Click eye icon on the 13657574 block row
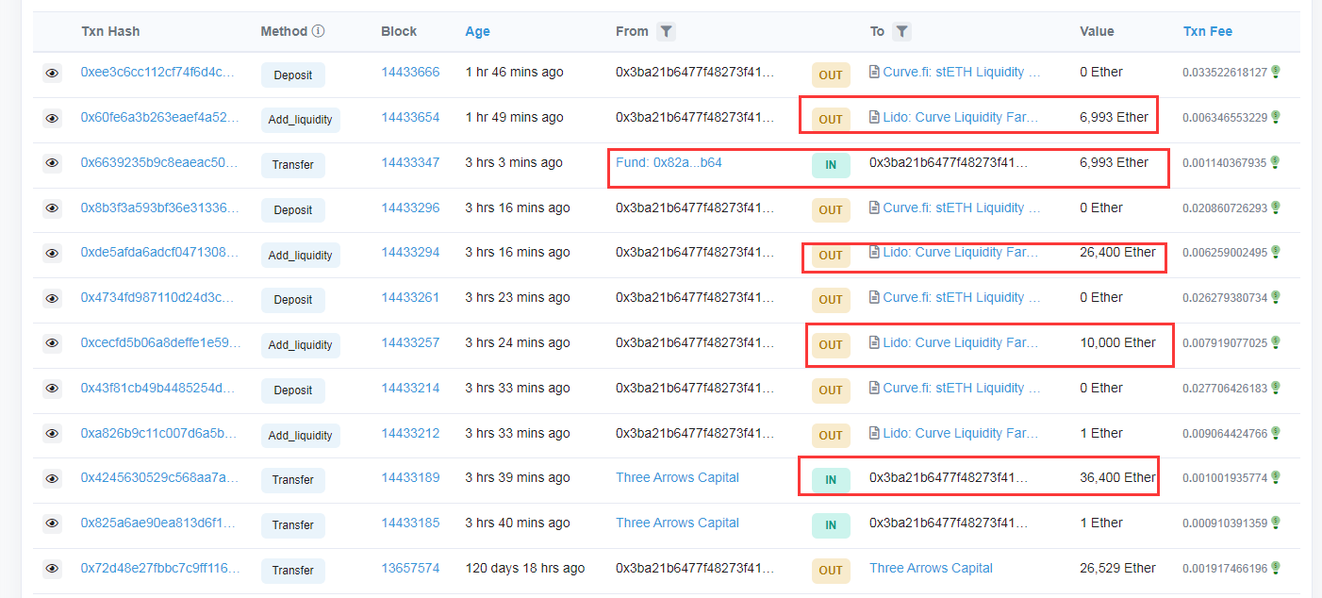 pyautogui.click(x=52, y=569)
